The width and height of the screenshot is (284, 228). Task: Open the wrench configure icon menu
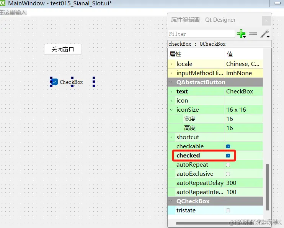265,34
